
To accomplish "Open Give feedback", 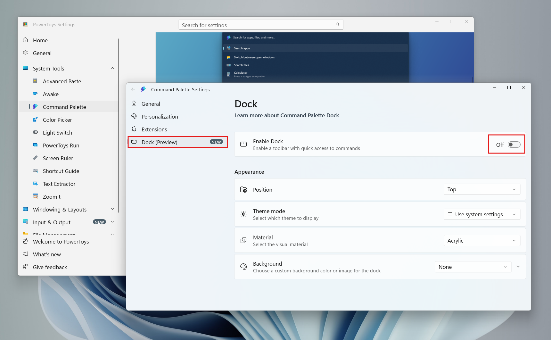I will coord(50,267).
